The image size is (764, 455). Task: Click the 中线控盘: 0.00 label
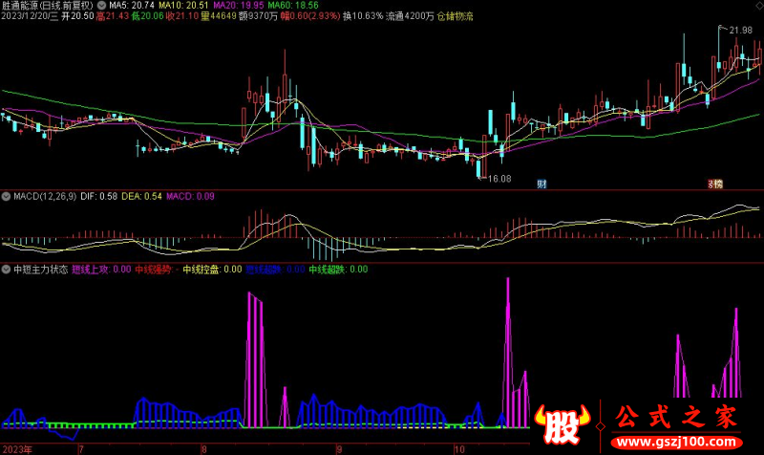[212, 270]
